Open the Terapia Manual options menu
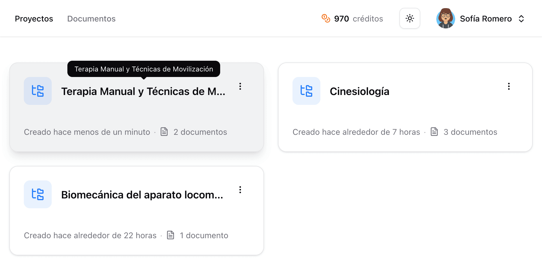The width and height of the screenshot is (542, 269). point(240,86)
